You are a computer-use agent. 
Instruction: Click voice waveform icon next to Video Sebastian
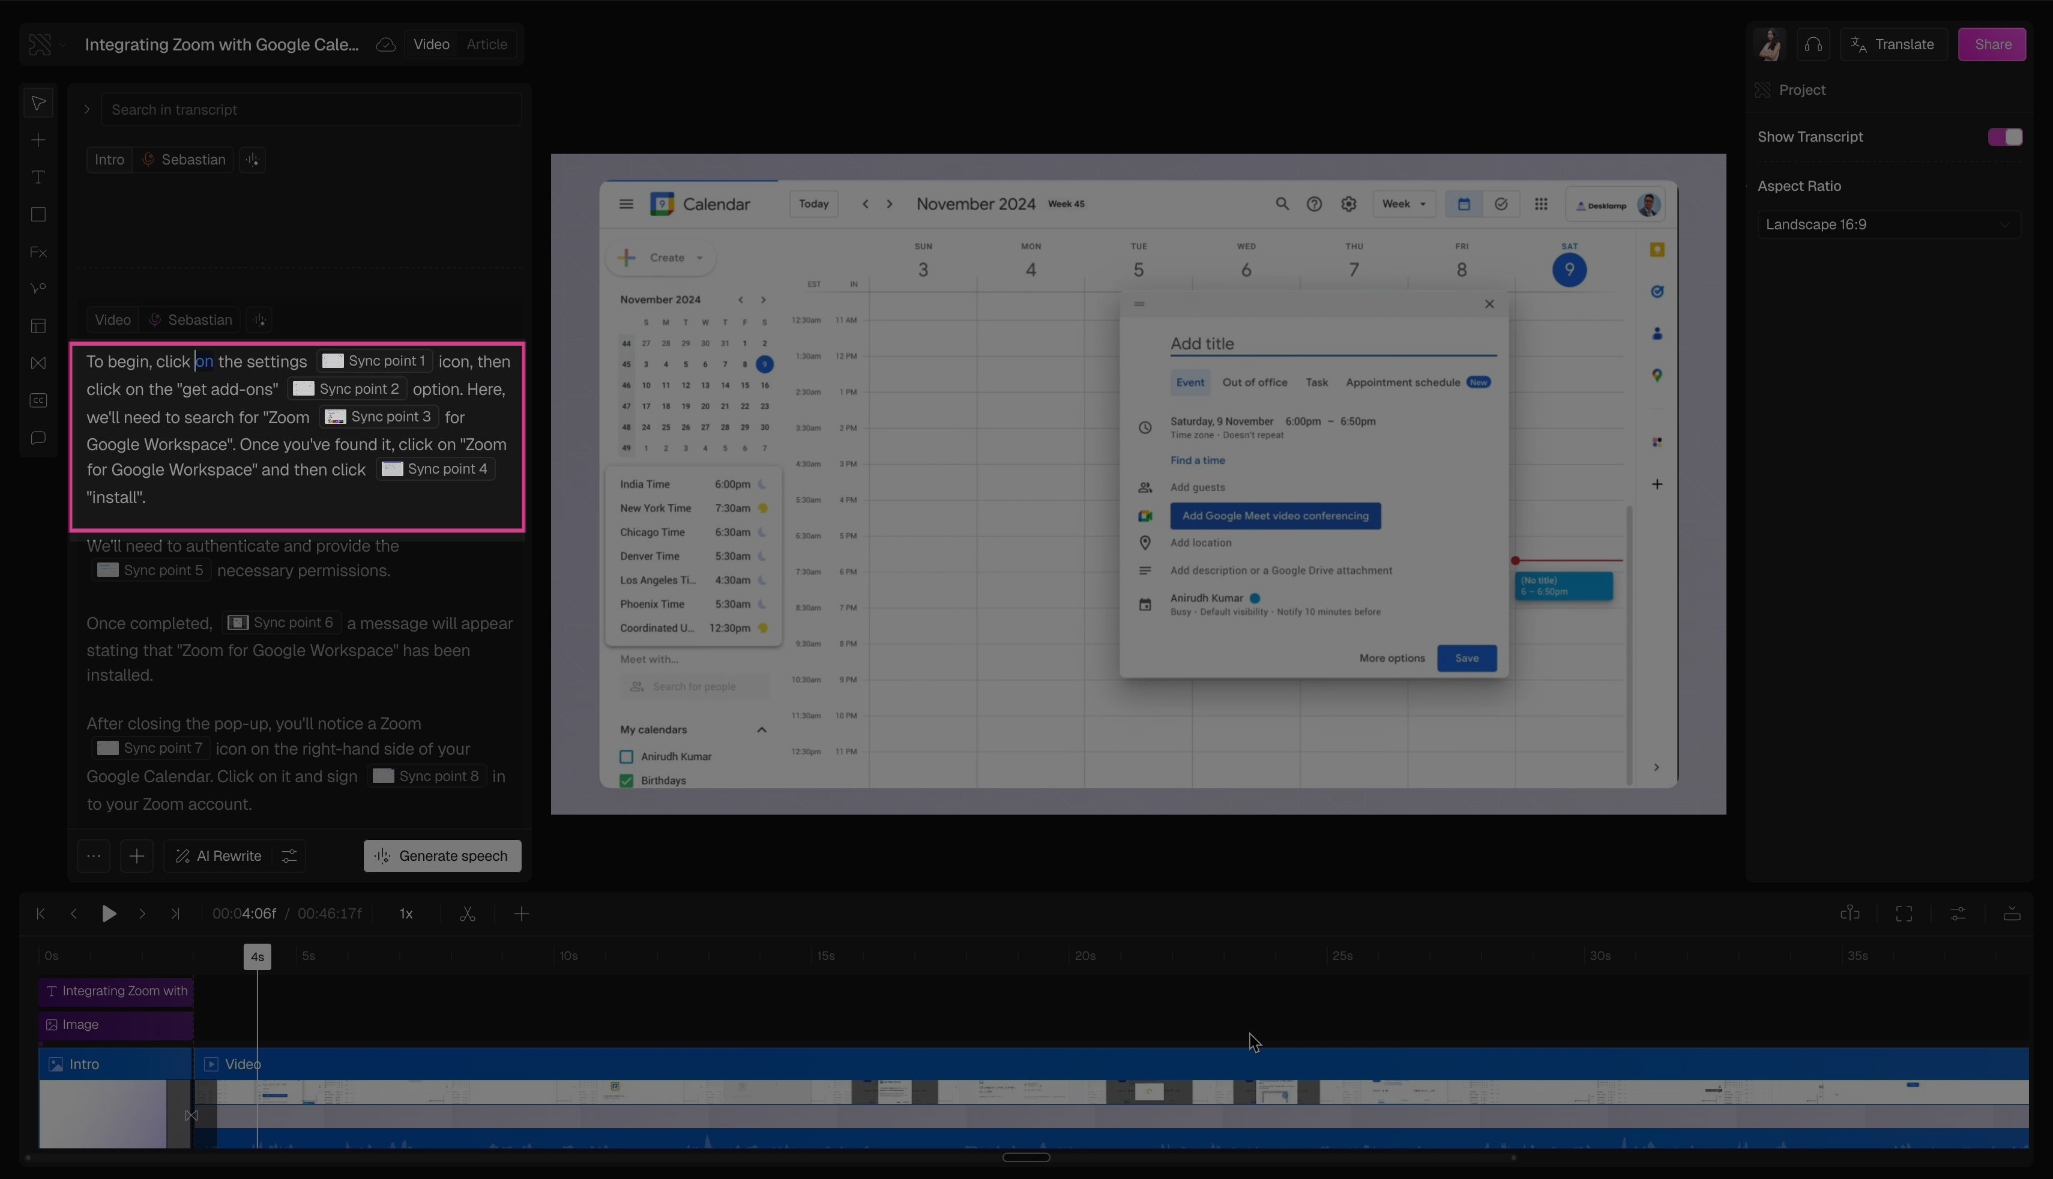point(259,320)
